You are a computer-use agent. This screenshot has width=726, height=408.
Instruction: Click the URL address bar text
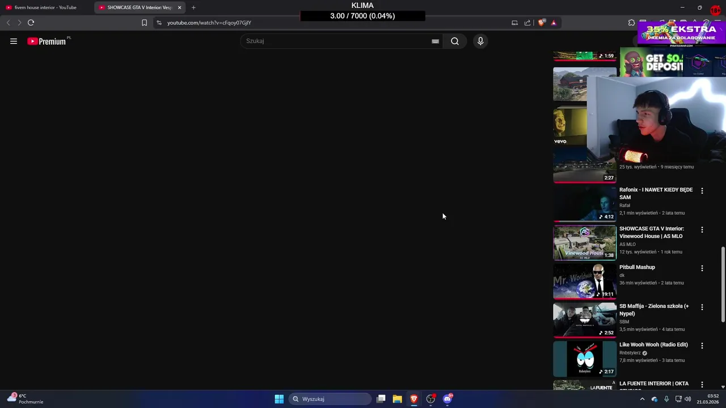point(209,23)
